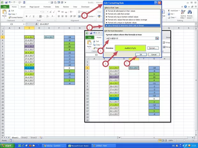Cut the selection using the main ribbon's Cut
198x148 pixels.
coord(11,11)
